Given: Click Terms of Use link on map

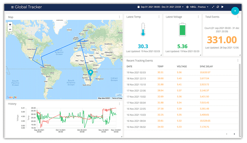Looking at the screenshot, I should click(x=117, y=98).
